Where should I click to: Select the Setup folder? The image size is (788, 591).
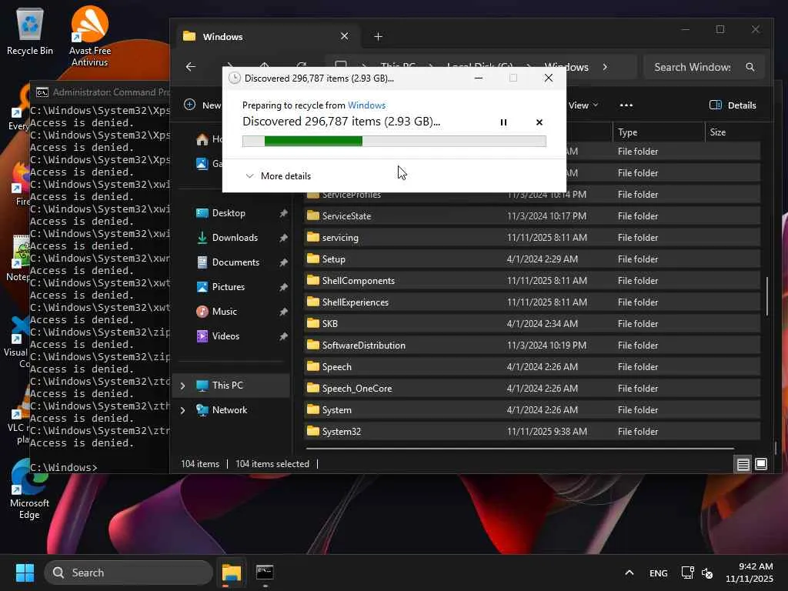point(532,259)
